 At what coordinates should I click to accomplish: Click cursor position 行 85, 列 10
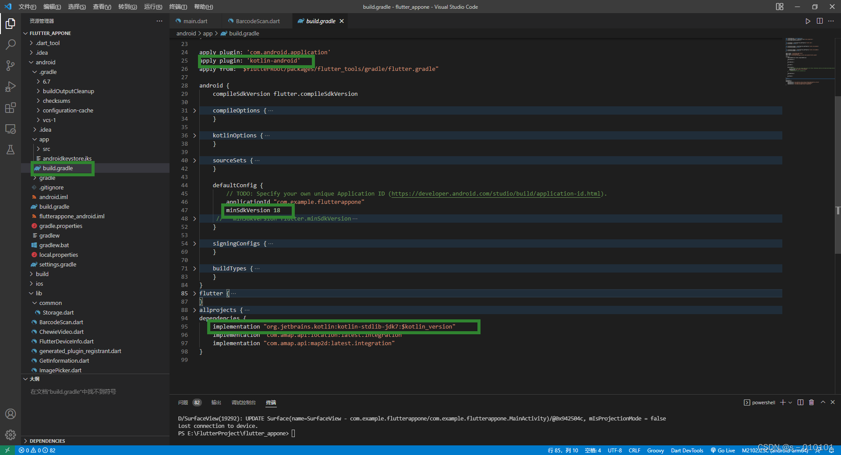coord(563,450)
